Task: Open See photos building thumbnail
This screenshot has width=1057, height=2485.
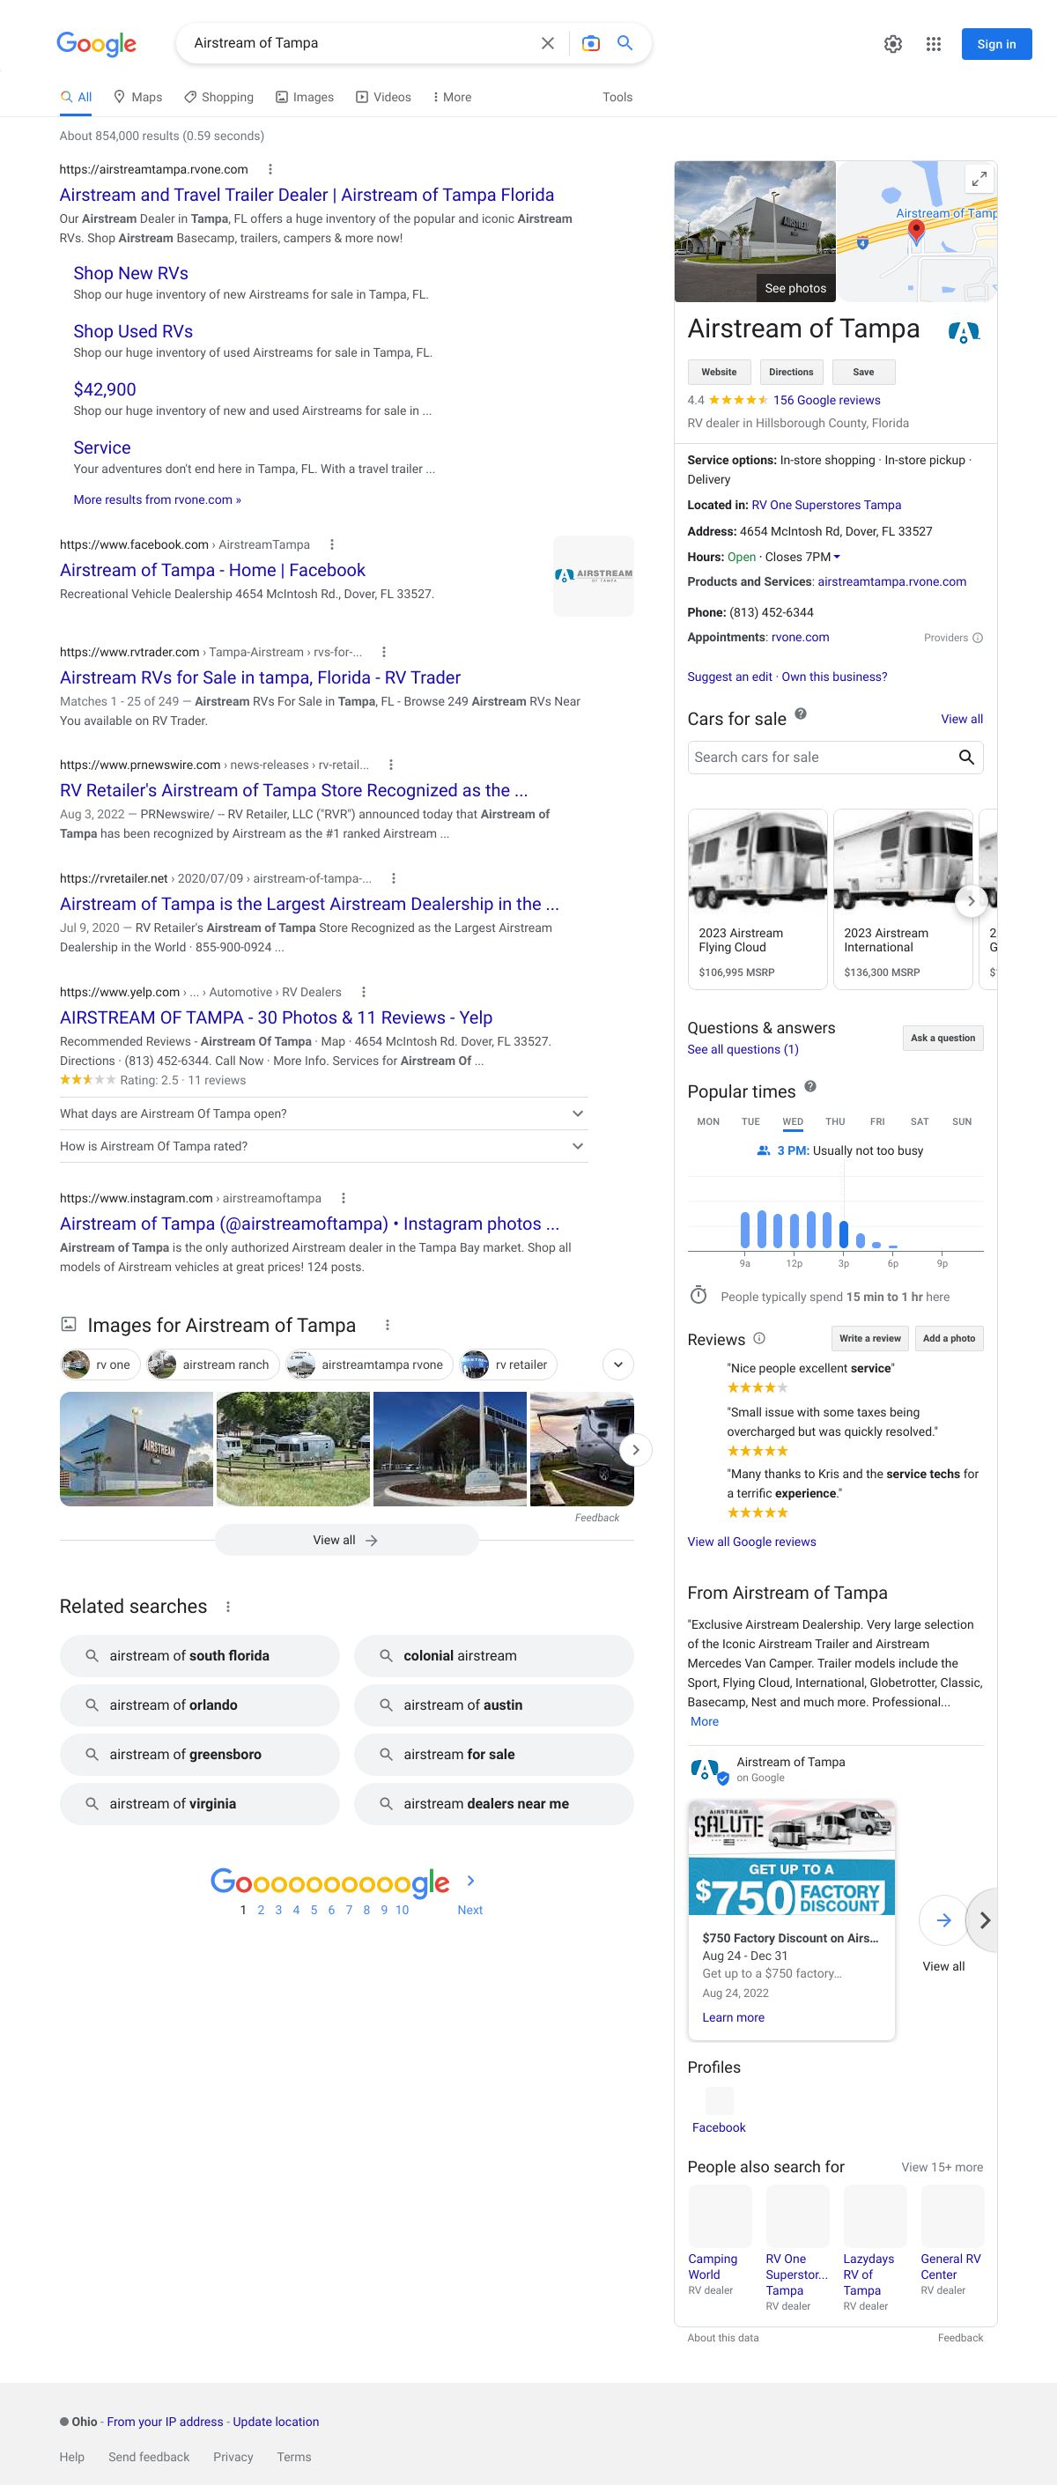Action: (755, 232)
